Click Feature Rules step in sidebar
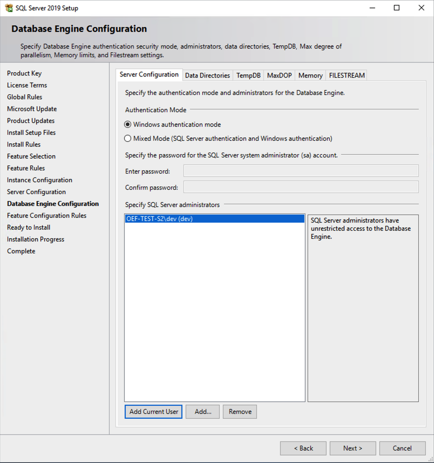The image size is (434, 463). click(x=26, y=168)
